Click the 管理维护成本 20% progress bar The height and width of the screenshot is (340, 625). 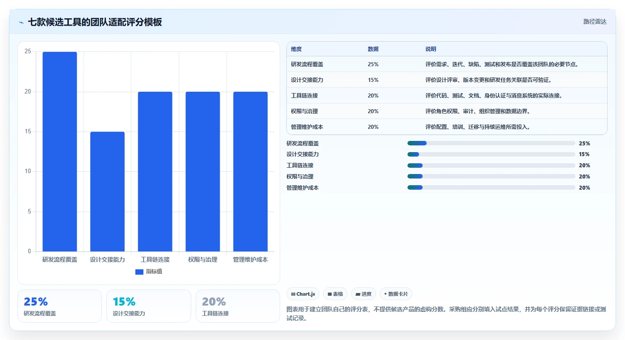pyautogui.click(x=491, y=188)
